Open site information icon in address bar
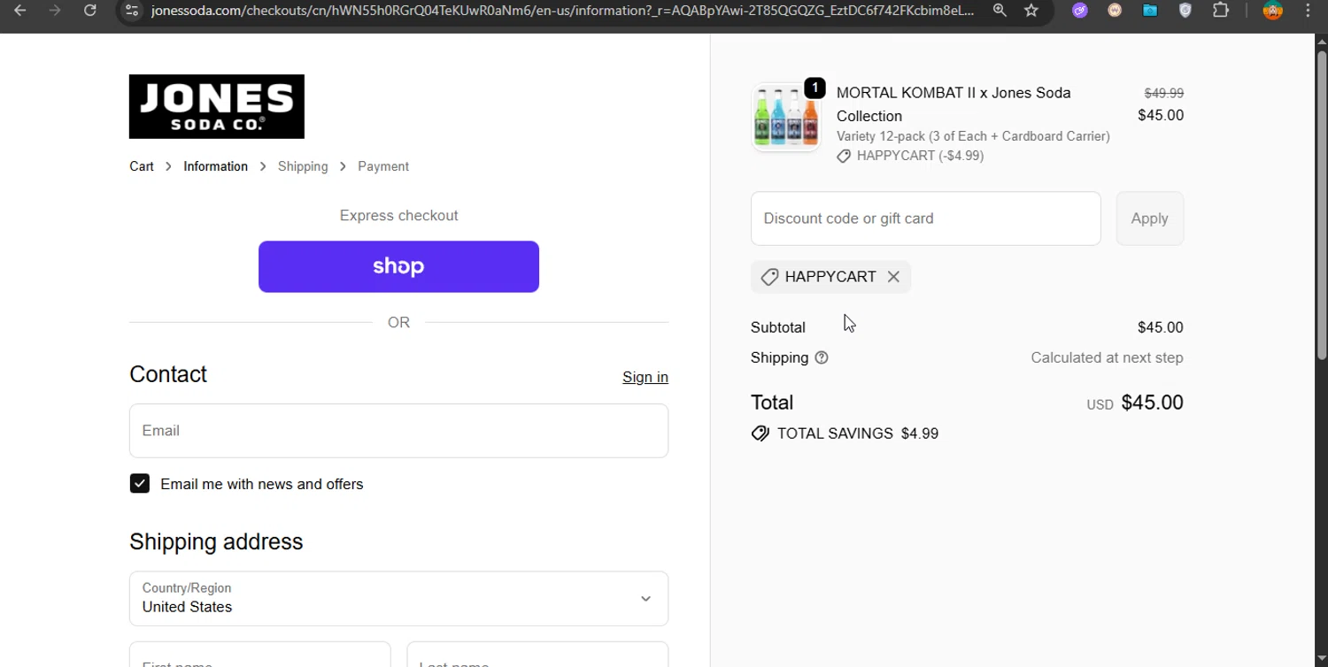Viewport: 1328px width, 667px height. [x=132, y=11]
